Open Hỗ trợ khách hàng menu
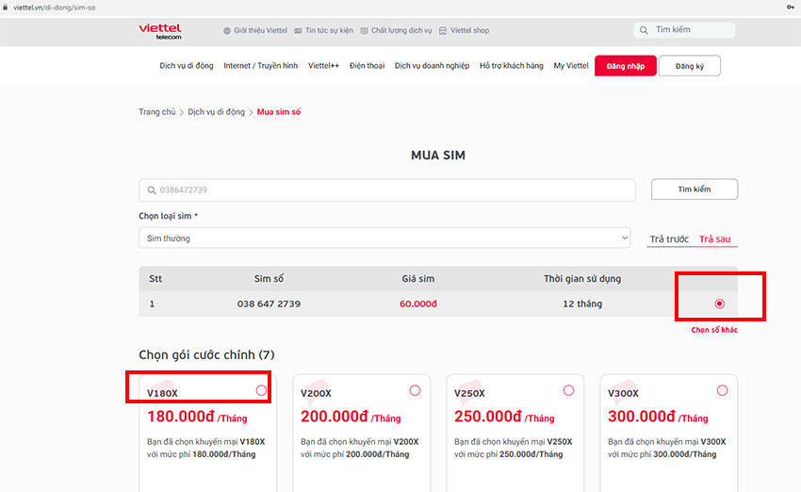The image size is (801, 492). coord(512,65)
